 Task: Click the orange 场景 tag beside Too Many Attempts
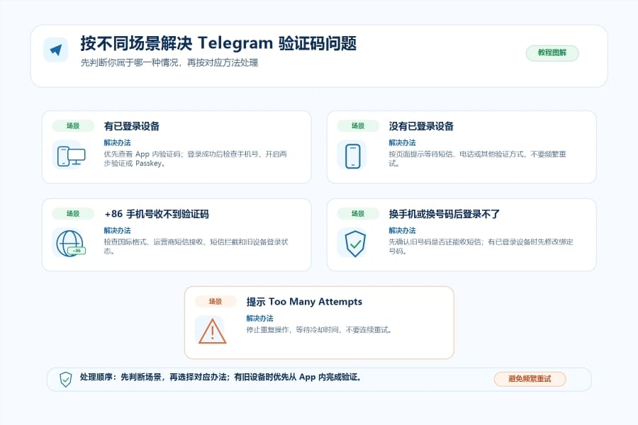tap(216, 302)
